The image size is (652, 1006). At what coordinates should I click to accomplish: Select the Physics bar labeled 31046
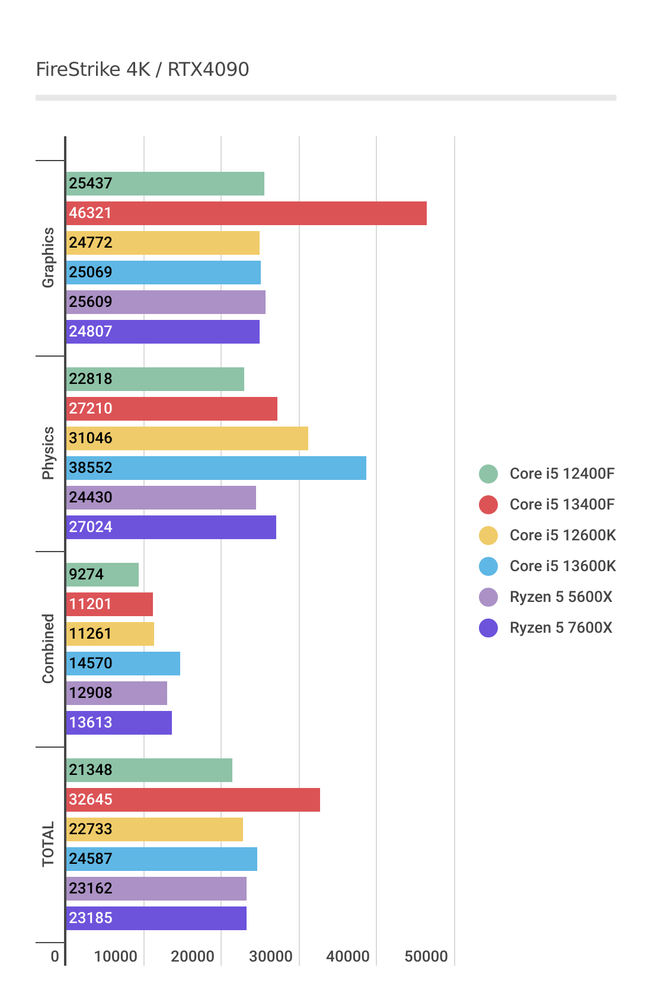187,438
